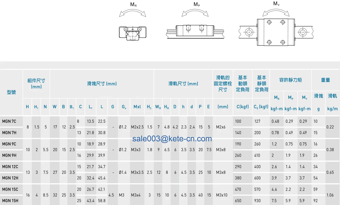Image resolution: width=340 pixels, height=205 pixels.
Task: Click the MGN 7C row label
Action: [x=9, y=121]
